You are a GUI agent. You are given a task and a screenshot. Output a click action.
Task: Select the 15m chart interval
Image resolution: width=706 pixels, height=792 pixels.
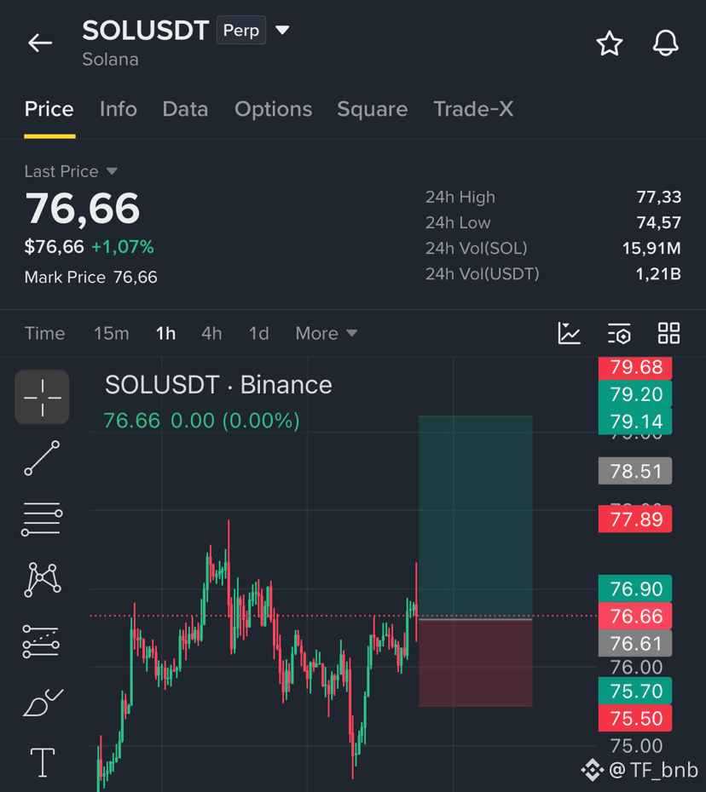click(x=111, y=333)
